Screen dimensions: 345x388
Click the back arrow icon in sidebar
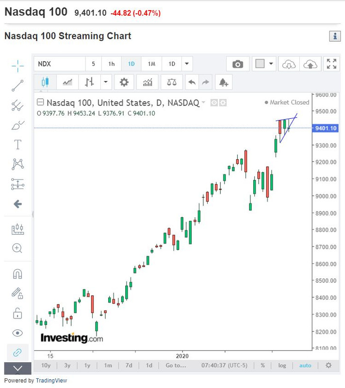click(17, 204)
